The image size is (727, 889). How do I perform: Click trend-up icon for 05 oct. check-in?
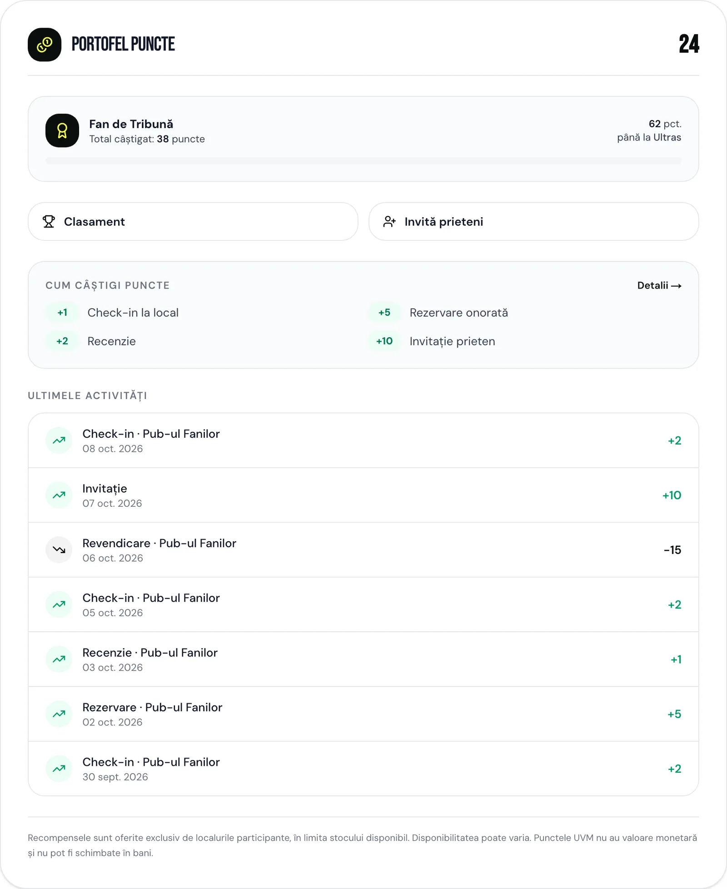click(59, 604)
